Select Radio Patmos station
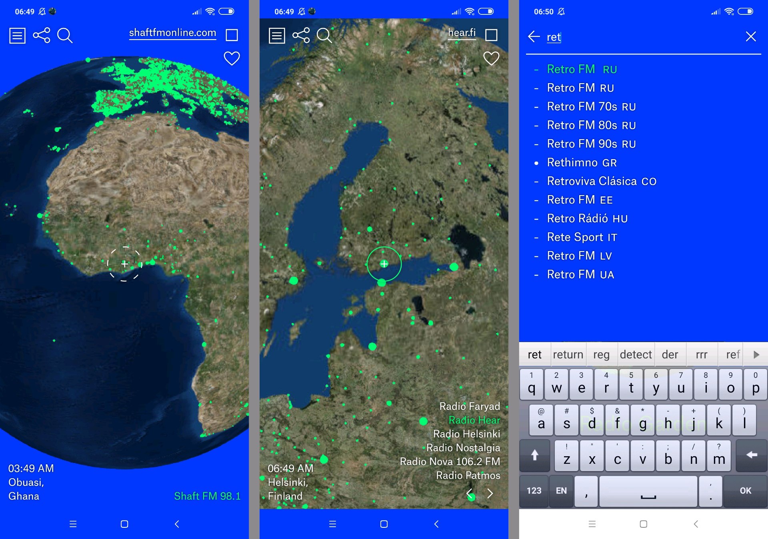 click(x=468, y=475)
